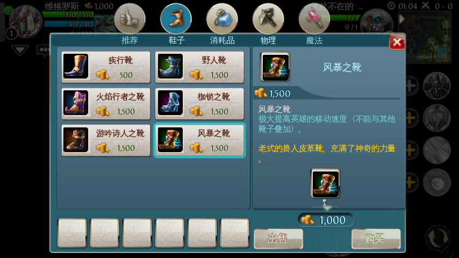Click the 购买 buy button

coord(376,239)
